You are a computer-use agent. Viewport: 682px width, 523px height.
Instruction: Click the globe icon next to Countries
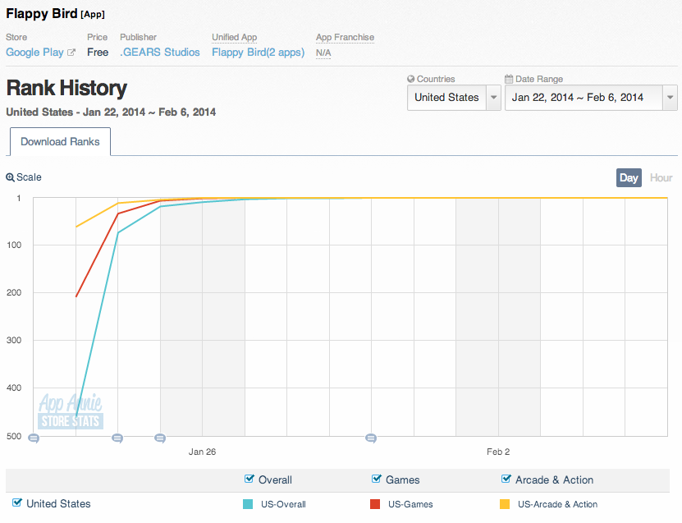pyautogui.click(x=411, y=79)
